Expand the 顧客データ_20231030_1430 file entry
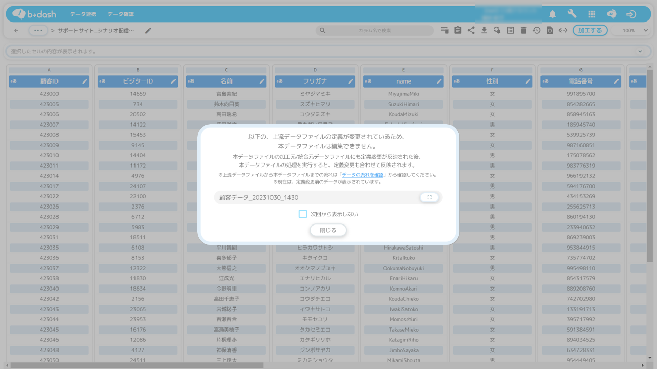Screen dimensions: 657x369 (429, 197)
